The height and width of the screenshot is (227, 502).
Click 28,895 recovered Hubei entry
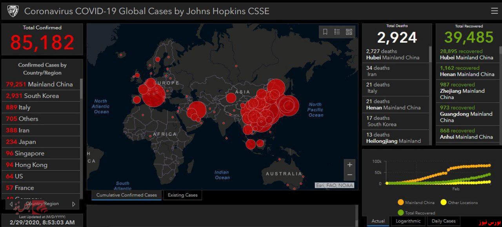(467, 54)
